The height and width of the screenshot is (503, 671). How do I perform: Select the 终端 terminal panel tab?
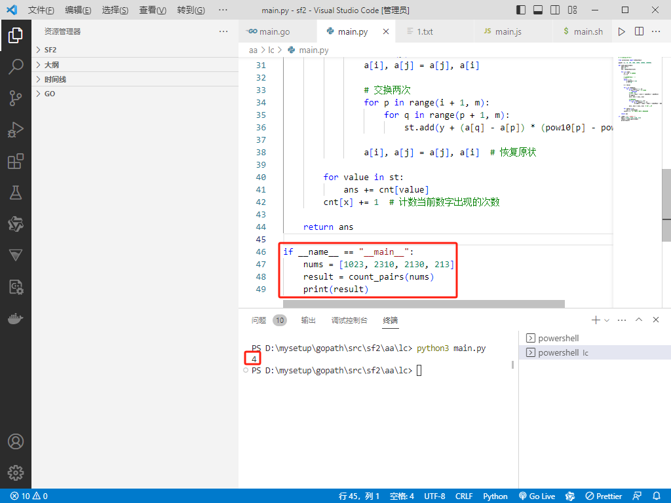point(391,320)
